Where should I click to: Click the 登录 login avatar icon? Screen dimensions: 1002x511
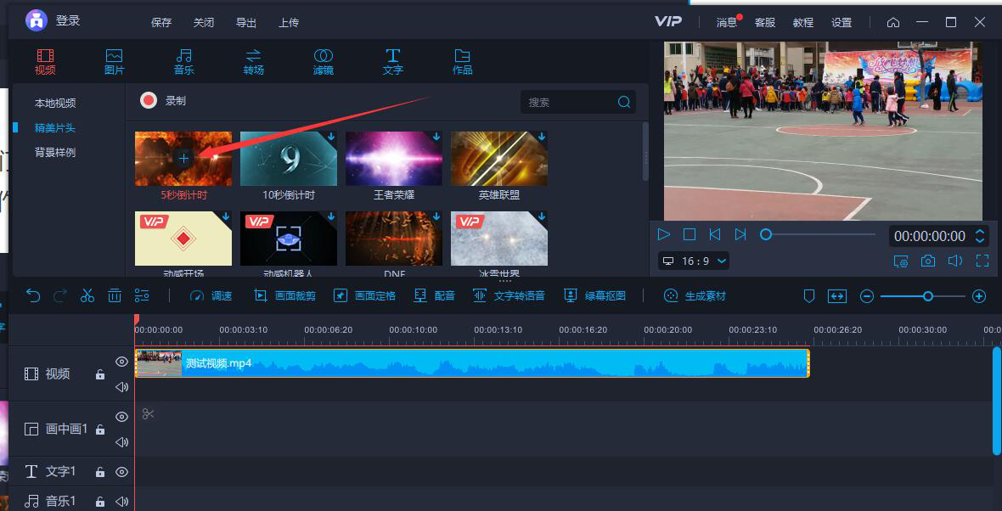[x=37, y=20]
